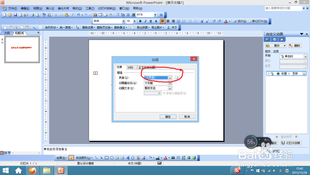Screen dimensions: 310x175
Task: Run the spelling check
Action: pyautogui.click(x=44, y=15)
